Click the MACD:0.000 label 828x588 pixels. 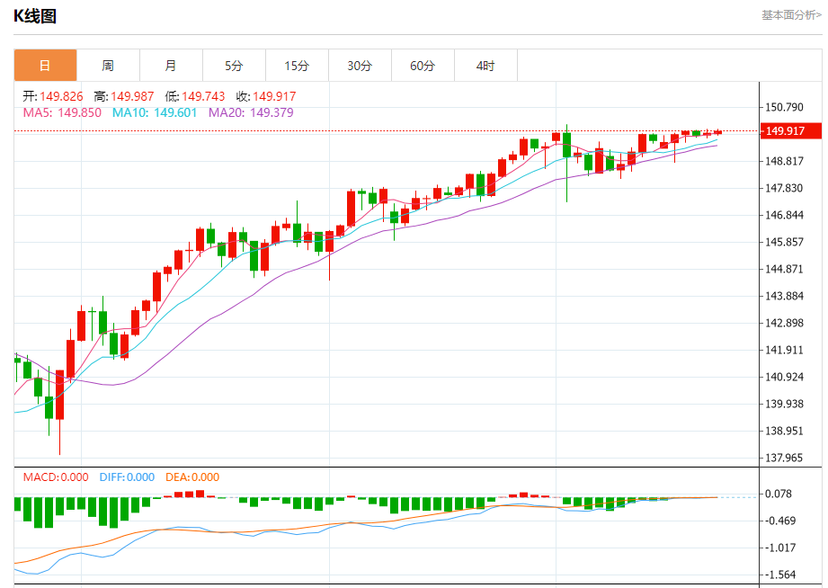[56, 477]
